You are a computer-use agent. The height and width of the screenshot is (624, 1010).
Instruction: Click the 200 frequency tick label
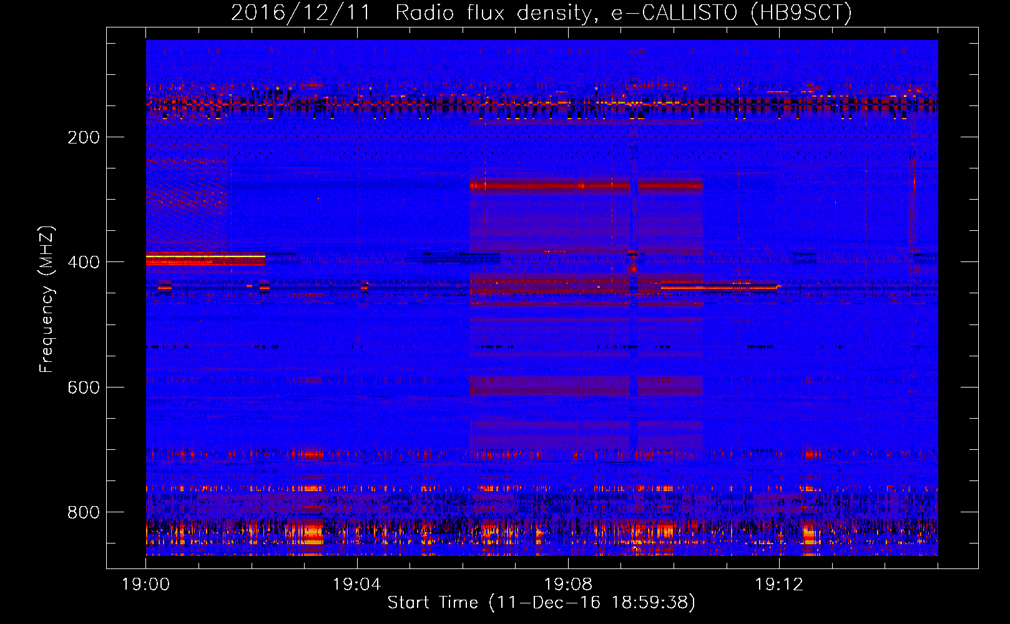[x=84, y=137]
